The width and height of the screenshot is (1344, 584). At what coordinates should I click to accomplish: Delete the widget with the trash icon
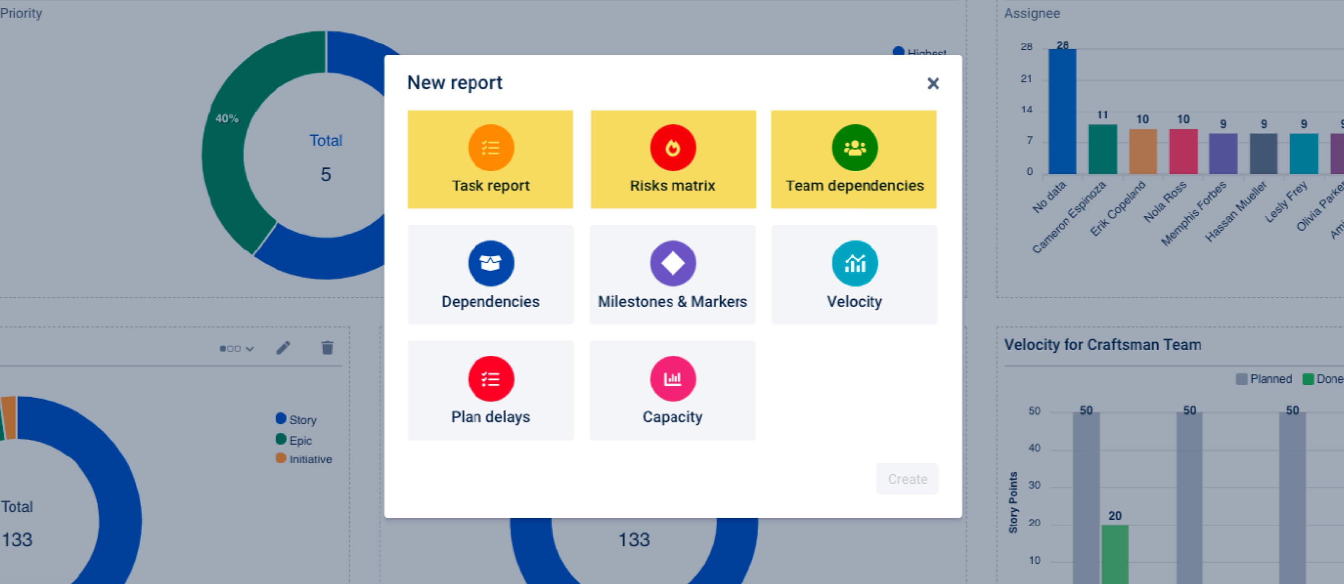click(x=327, y=348)
